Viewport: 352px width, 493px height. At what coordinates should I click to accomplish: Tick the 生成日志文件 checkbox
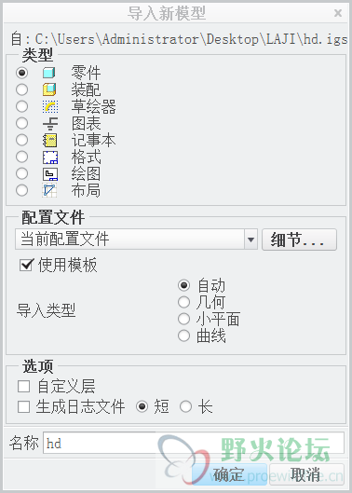[x=23, y=406]
